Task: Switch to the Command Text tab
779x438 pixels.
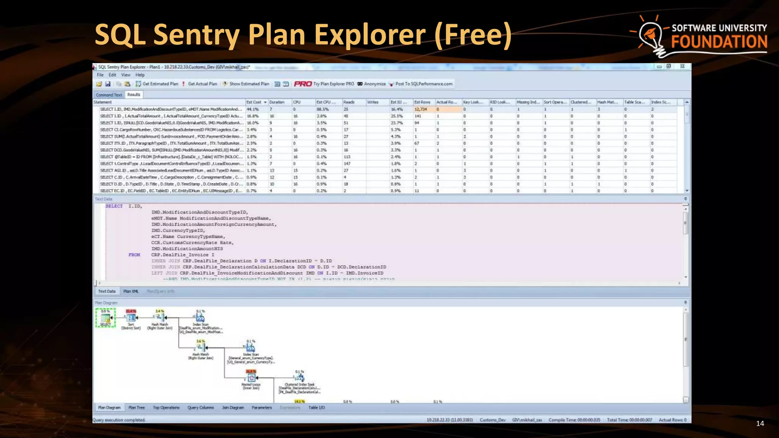Action: click(x=109, y=95)
